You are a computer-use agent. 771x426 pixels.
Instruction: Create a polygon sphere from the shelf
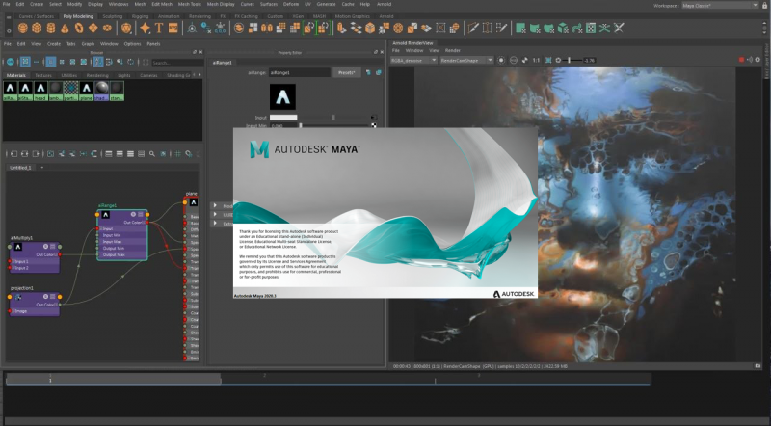tap(22, 28)
